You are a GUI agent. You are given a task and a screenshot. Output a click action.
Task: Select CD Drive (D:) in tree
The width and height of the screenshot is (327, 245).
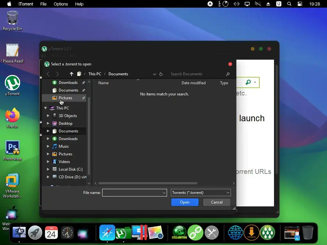[x=64, y=177]
